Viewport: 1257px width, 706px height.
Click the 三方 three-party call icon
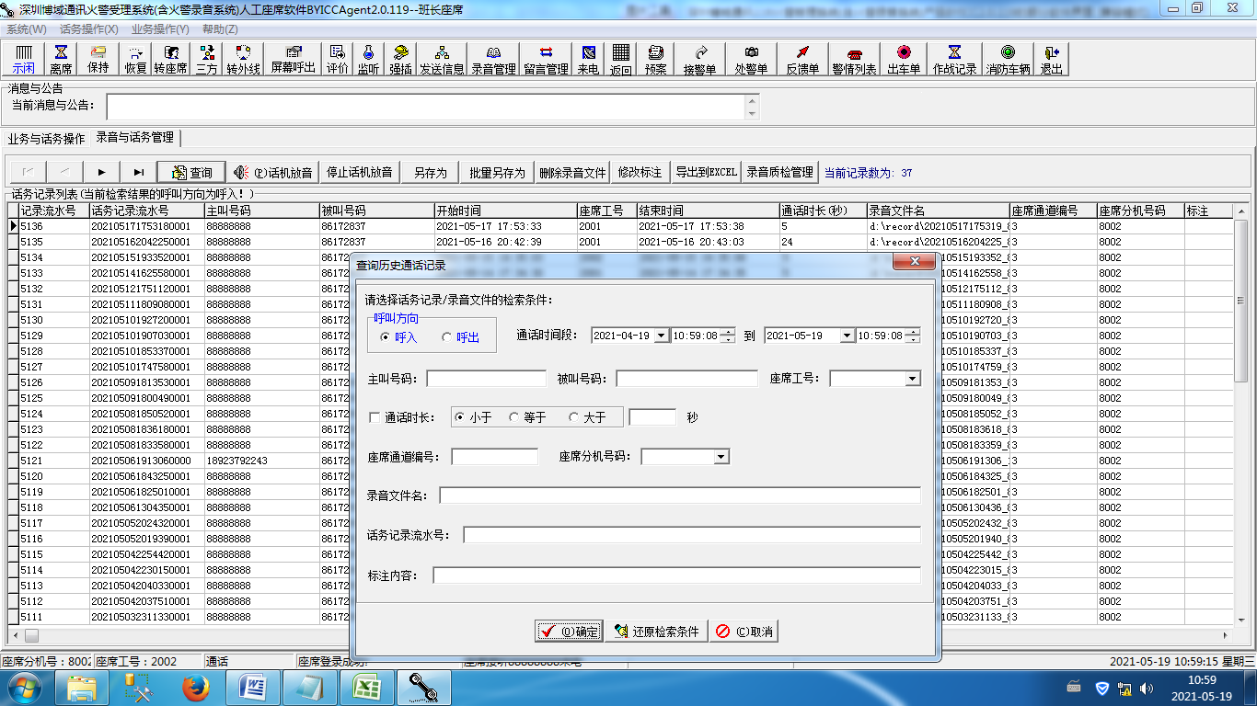coord(207,60)
